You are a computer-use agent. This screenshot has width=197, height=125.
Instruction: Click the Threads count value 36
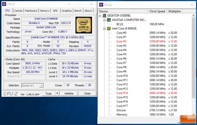tap(89, 85)
